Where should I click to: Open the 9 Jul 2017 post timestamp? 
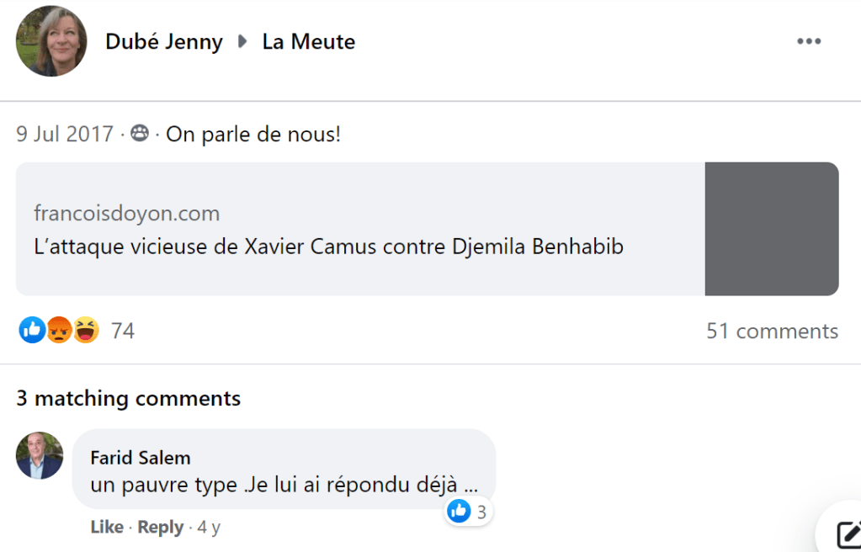click(64, 134)
